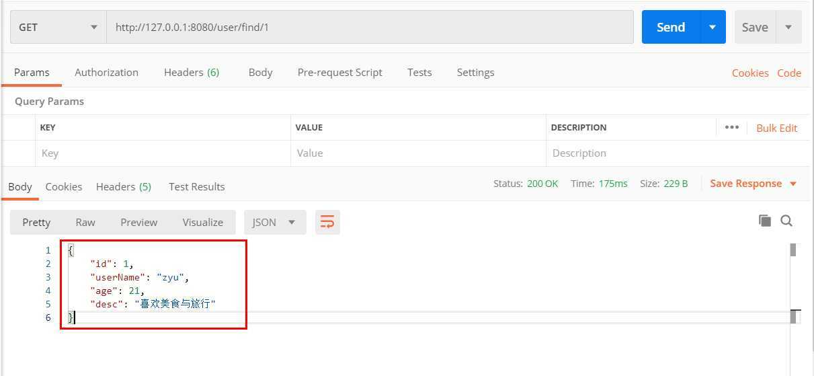Open the Code snippet link
This screenshot has width=814, height=376.
[x=789, y=73]
